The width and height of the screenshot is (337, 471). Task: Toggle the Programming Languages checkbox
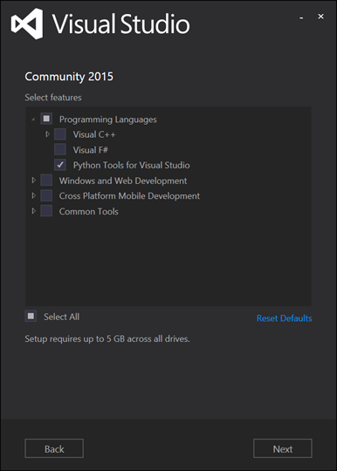click(46, 119)
